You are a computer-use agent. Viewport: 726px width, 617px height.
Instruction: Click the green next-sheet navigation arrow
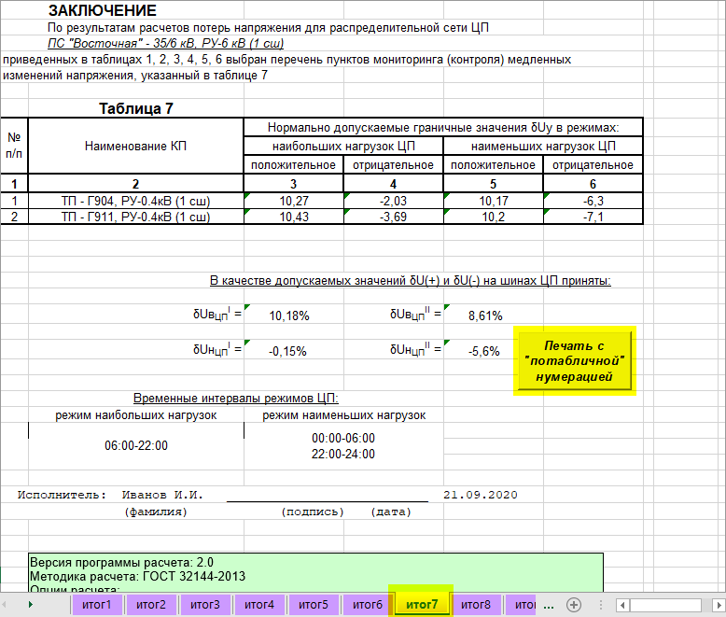click(31, 604)
